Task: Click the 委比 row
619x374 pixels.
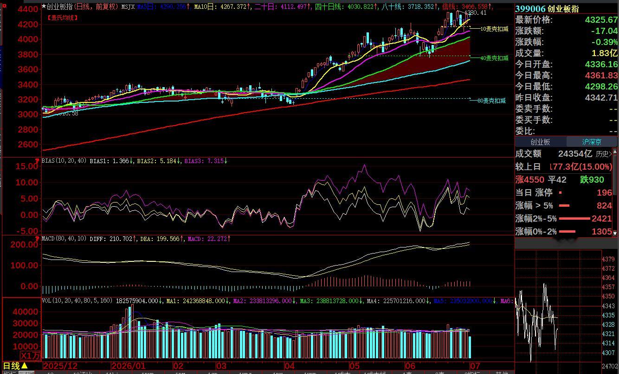Action: pyautogui.click(x=566, y=131)
